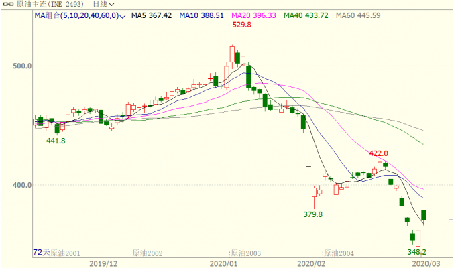Click the chain link icon beside 原油主连
This screenshot has width=456, height=268.
pyautogui.click(x=4, y=4)
